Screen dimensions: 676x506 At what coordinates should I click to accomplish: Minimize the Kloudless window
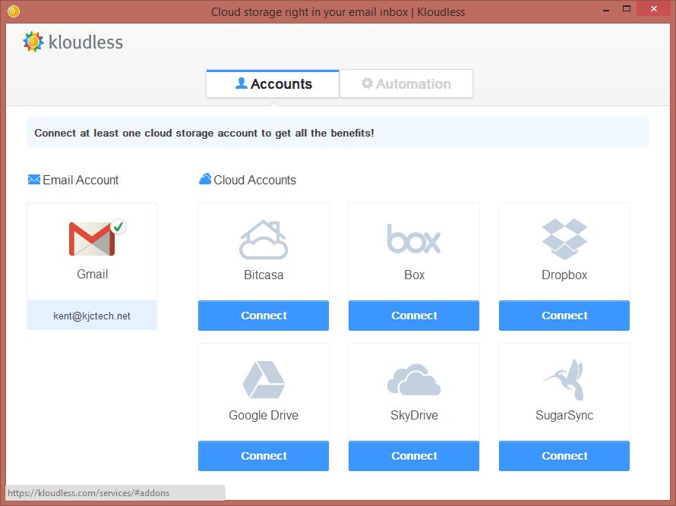[x=605, y=9]
